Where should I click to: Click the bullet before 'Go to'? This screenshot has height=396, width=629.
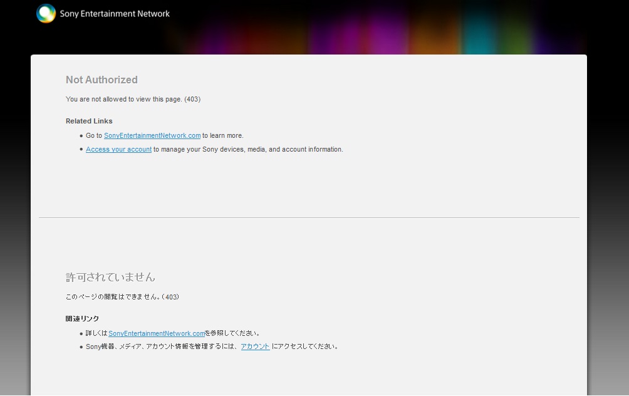point(81,136)
